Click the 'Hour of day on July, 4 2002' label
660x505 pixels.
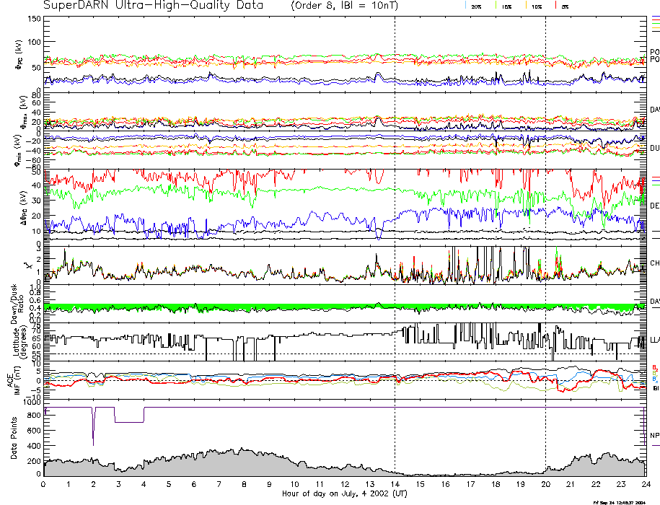tap(345, 494)
